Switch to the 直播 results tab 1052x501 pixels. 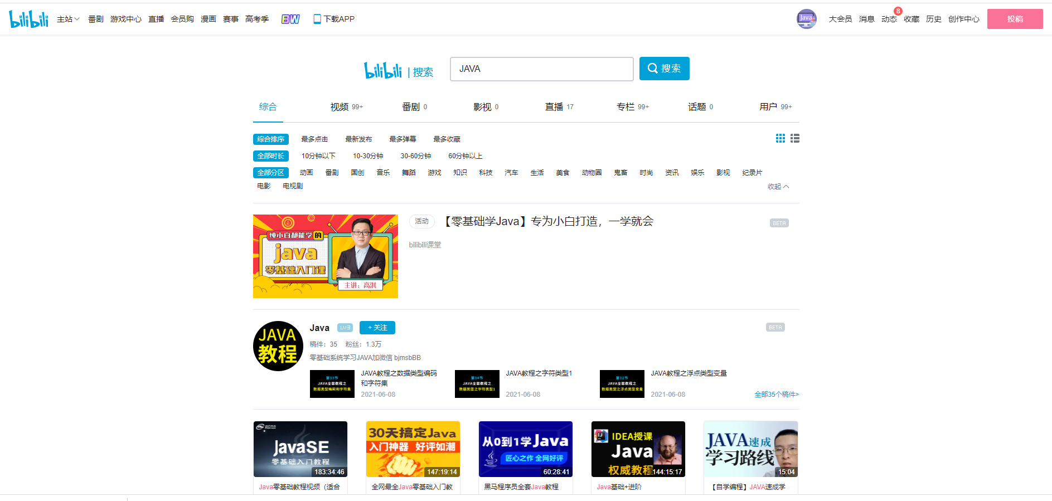pos(559,107)
